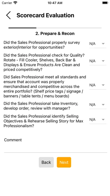The width and height of the screenshot is (110, 196).
Task: Click the arrow icon beside merchandised and competitive question
Action: (x=103, y=85)
